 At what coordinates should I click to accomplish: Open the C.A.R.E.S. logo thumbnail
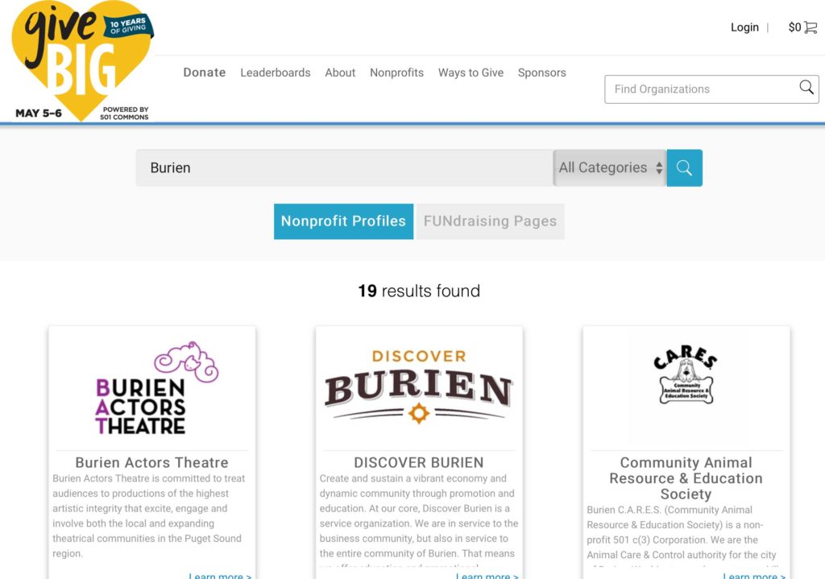click(x=686, y=374)
